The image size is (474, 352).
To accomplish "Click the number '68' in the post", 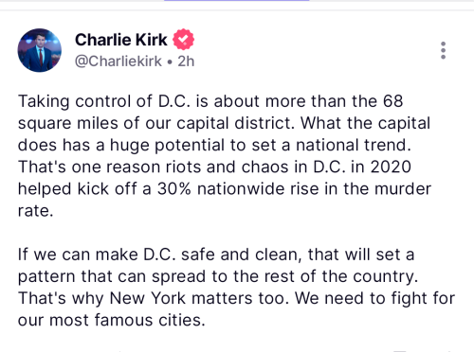I will [x=393, y=101].
